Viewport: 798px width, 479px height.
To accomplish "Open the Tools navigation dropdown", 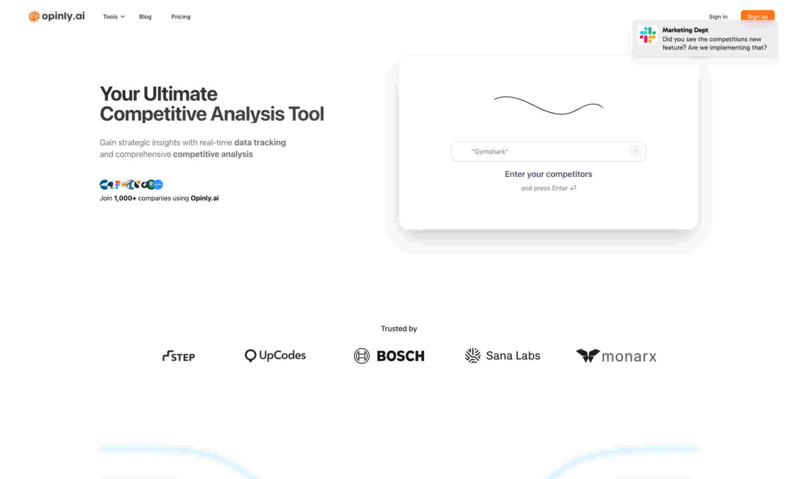I will click(112, 17).
